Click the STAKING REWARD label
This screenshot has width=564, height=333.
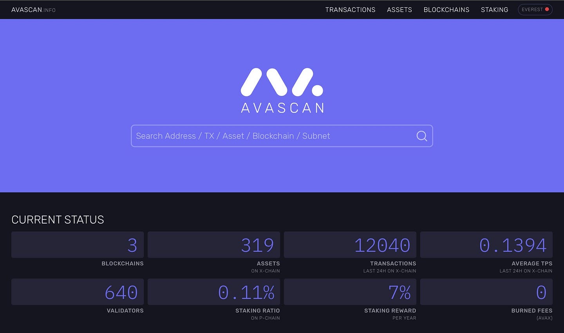coord(390,311)
